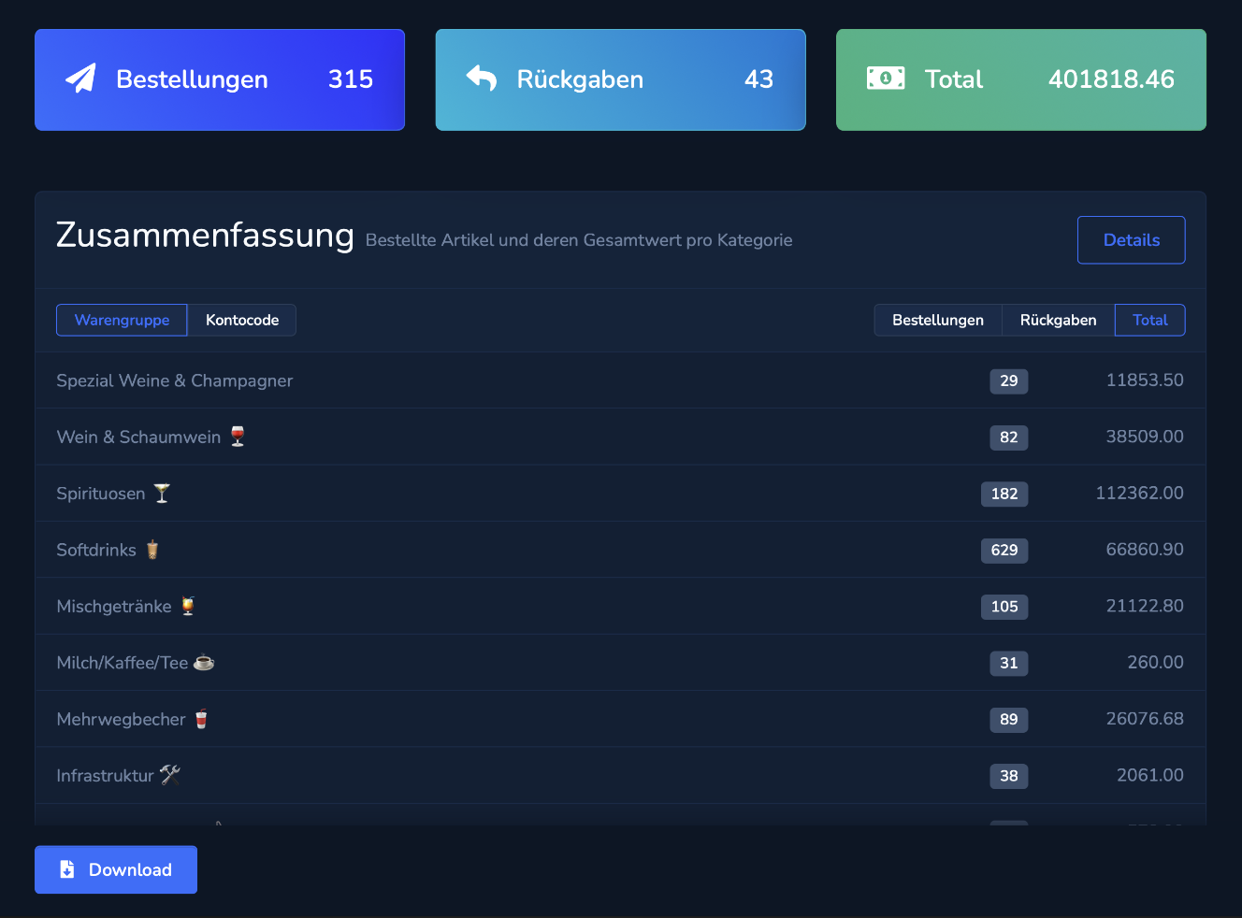
Task: Click the banknote icon beside Total
Action: [x=886, y=79]
